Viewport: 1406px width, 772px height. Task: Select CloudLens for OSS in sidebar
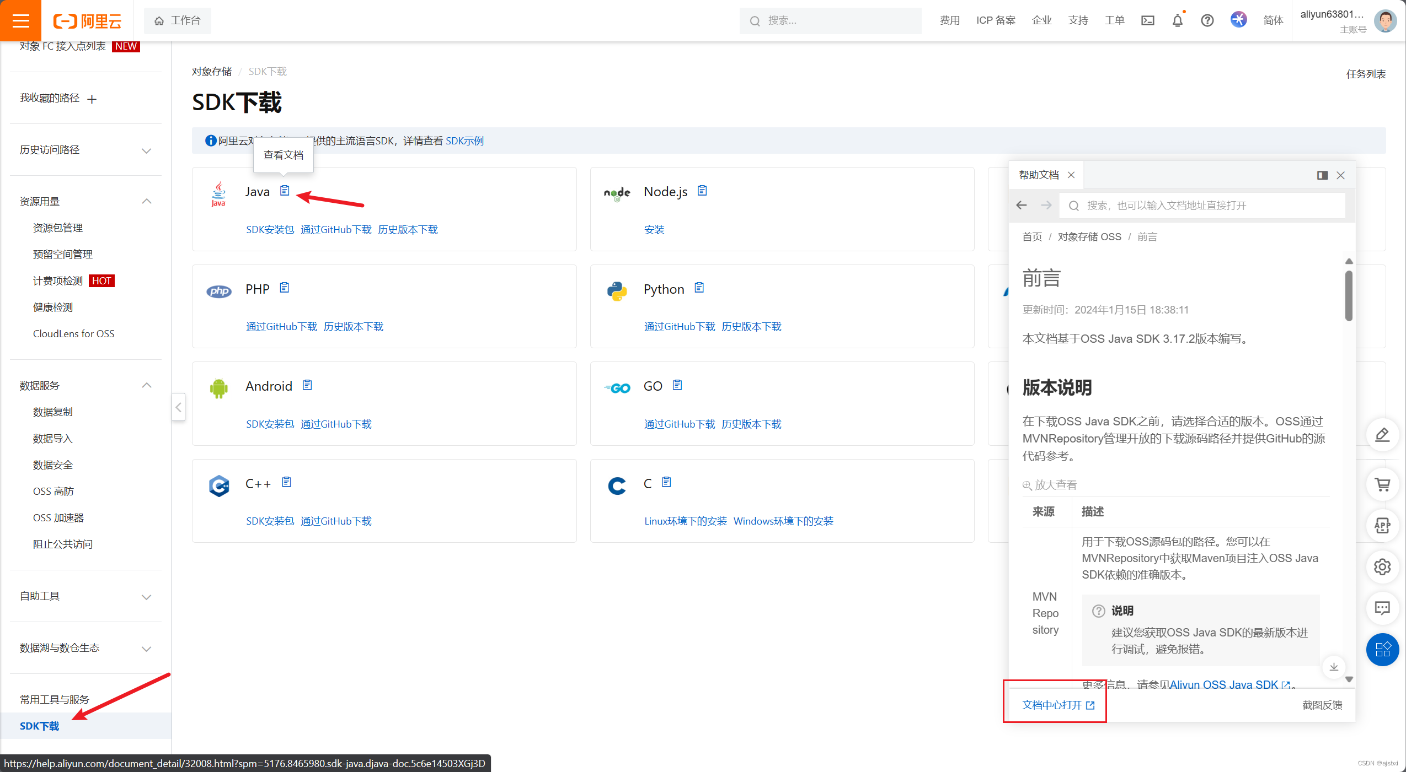click(x=74, y=334)
